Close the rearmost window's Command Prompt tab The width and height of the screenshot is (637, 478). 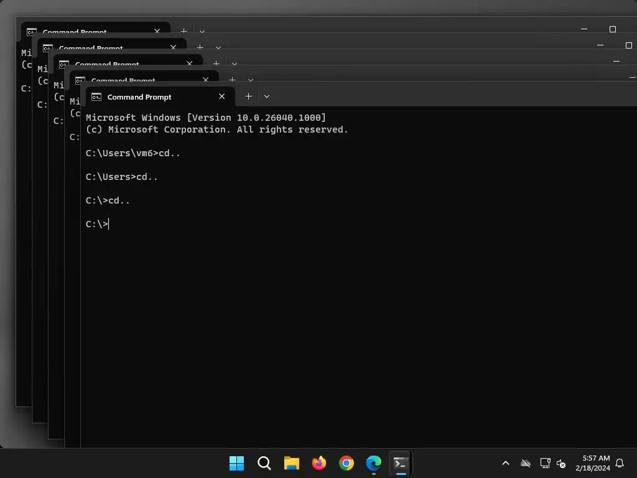tap(157, 30)
